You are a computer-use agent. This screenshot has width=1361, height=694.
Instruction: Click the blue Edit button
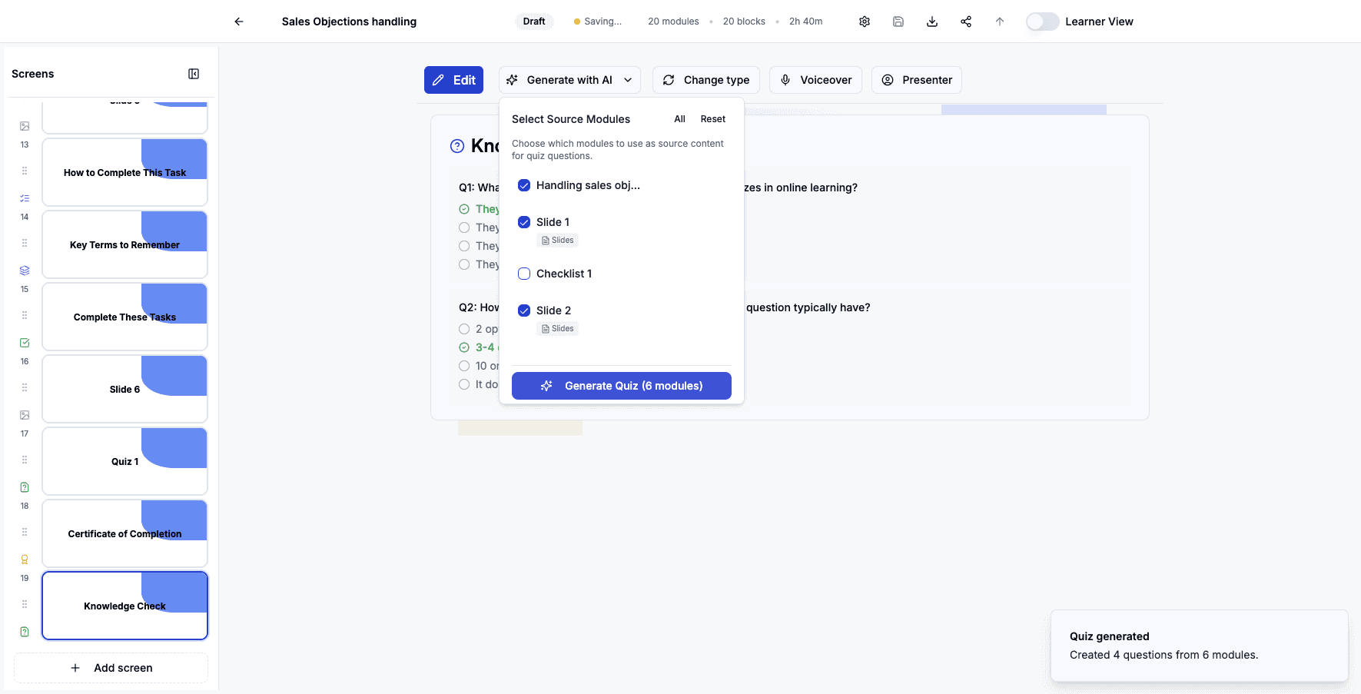(453, 80)
